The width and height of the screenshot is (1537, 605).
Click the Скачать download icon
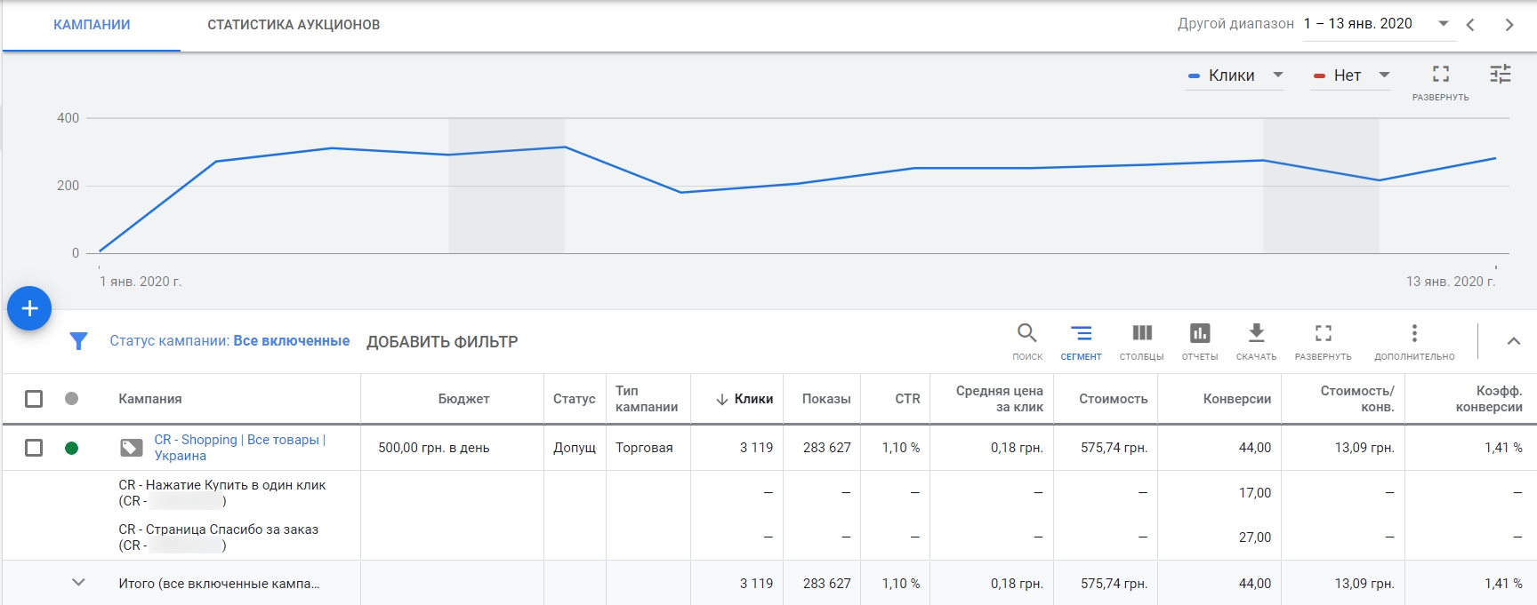tap(1256, 333)
